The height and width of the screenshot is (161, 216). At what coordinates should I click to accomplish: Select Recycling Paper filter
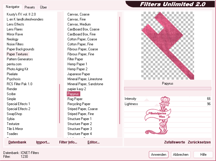tap(79, 104)
